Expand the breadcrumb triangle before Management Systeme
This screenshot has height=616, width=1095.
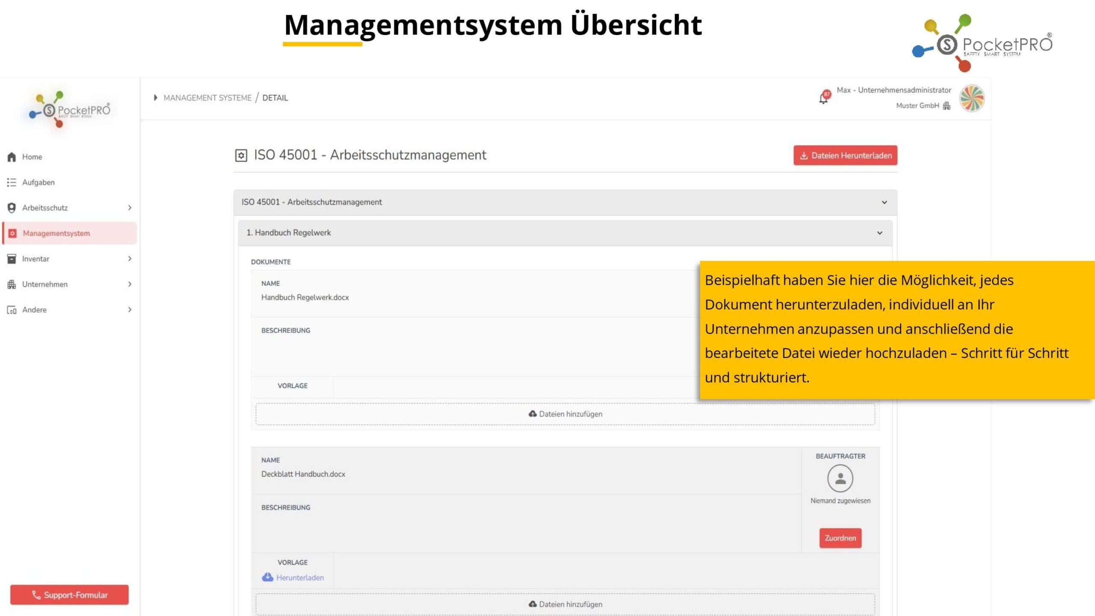[x=155, y=98]
